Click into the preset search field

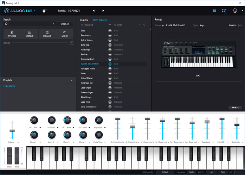tap(31, 24)
